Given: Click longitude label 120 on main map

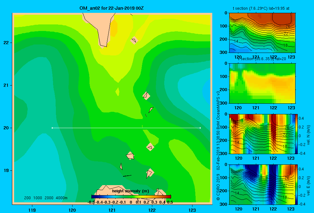Looking at the screenshot, I should [x=72, y=210].
